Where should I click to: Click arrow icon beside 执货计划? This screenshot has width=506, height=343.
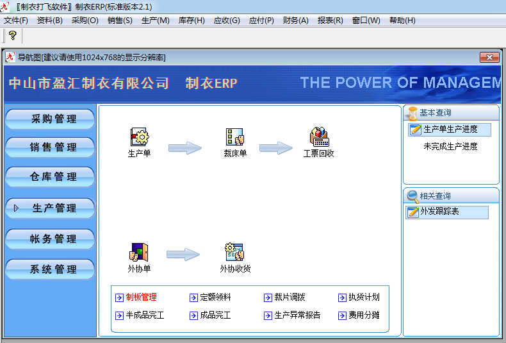coord(342,297)
